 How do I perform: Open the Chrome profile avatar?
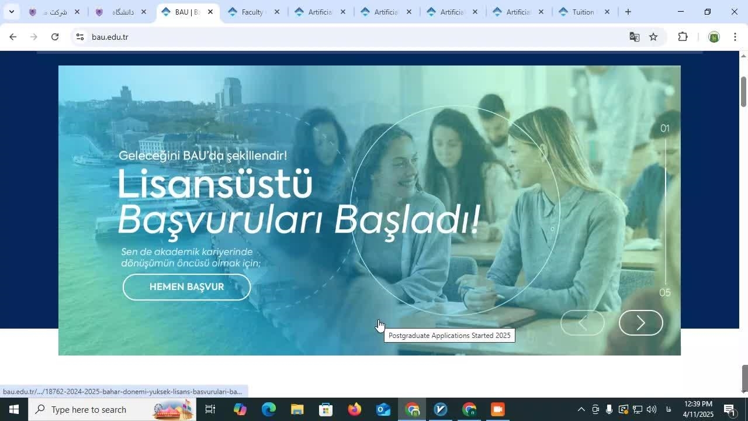[714, 37]
